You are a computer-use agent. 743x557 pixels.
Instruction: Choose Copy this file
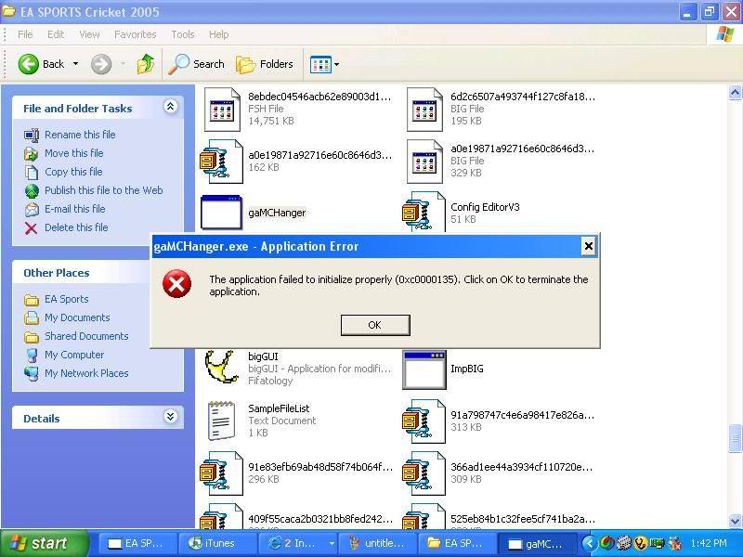point(73,172)
